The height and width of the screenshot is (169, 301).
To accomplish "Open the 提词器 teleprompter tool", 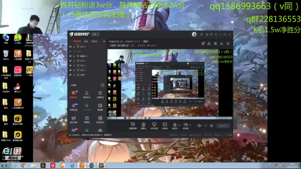I will coord(100,107).
